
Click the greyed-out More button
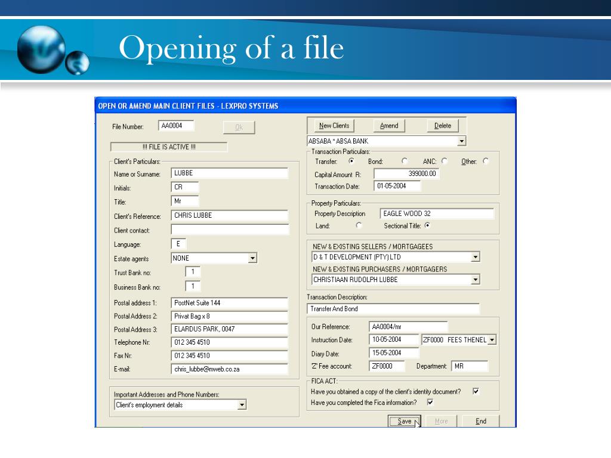pyautogui.click(x=441, y=421)
